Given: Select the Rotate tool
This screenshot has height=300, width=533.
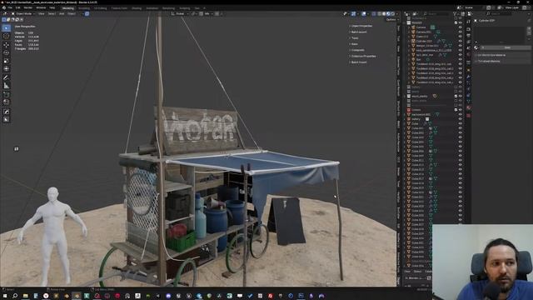Looking at the screenshot, I should point(6,52).
